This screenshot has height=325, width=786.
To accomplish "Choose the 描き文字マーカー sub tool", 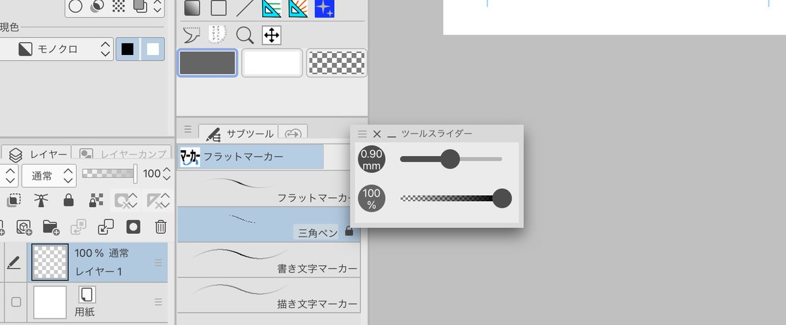I will point(269,296).
